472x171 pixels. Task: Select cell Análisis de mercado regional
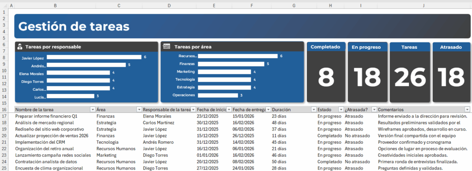[x=55, y=123]
